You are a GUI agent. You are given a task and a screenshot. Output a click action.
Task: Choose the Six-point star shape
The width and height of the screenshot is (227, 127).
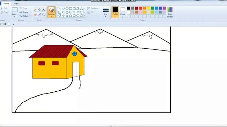pyautogui.click(x=71, y=16)
